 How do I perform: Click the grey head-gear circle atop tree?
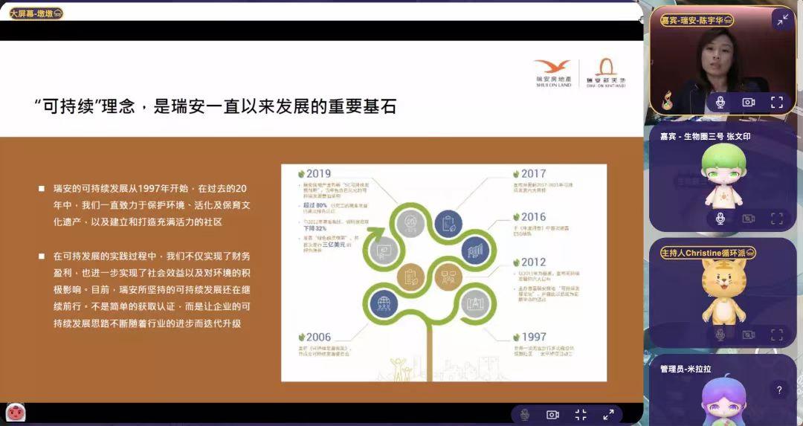tap(410, 223)
